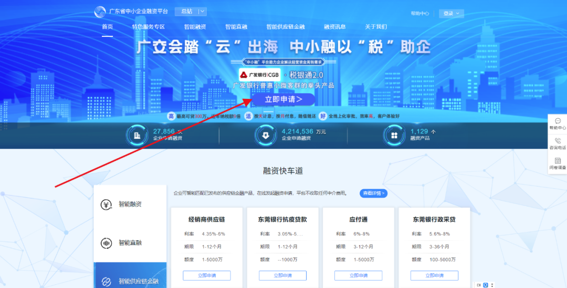Click the 东莞银行抗疫贷款 card title
This screenshot has height=288, width=567.
tap(283, 220)
